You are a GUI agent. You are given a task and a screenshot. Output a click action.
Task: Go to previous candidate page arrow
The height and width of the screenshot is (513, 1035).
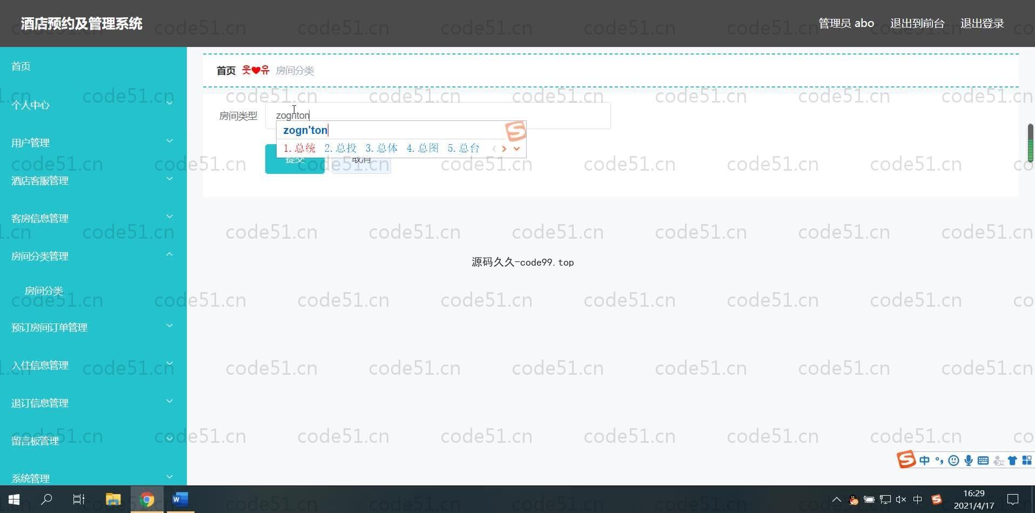pos(494,148)
